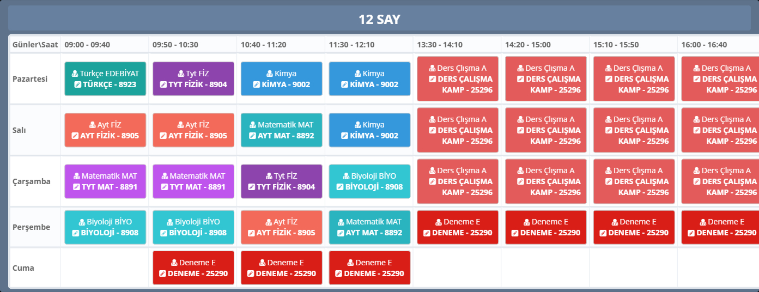
Task: Click the teacher icon on Wednesday's Biyoloji BİYO card
Action: coord(347,176)
